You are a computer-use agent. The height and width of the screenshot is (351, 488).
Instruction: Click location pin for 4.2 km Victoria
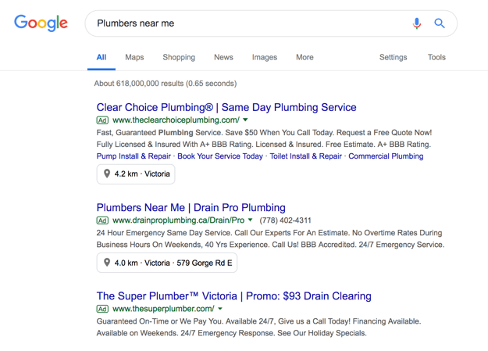[x=107, y=174]
